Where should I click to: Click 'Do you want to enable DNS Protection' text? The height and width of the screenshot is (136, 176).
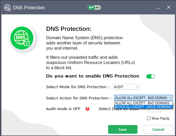coord(93,76)
